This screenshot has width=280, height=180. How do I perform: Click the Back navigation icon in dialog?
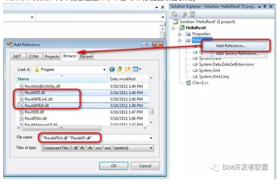[x=112, y=69]
